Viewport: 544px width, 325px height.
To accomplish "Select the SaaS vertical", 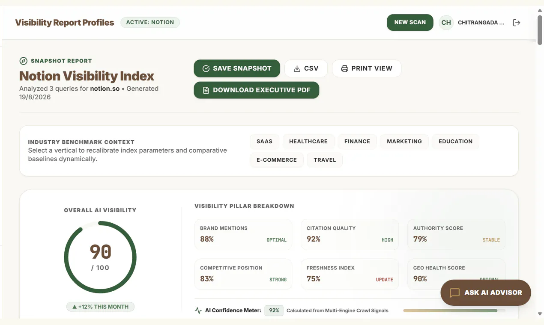I will (x=264, y=142).
